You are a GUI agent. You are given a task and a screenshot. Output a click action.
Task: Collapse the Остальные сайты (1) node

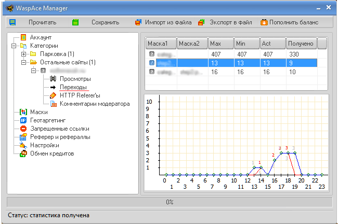pyautogui.click(x=23, y=62)
